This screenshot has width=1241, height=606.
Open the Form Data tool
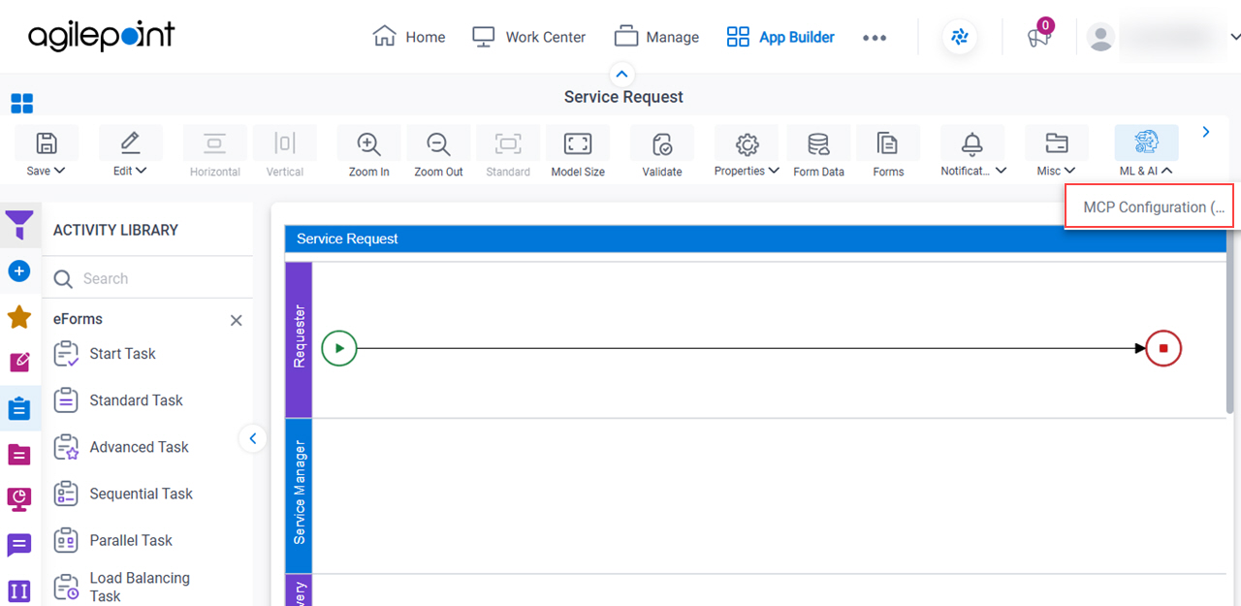(x=818, y=144)
